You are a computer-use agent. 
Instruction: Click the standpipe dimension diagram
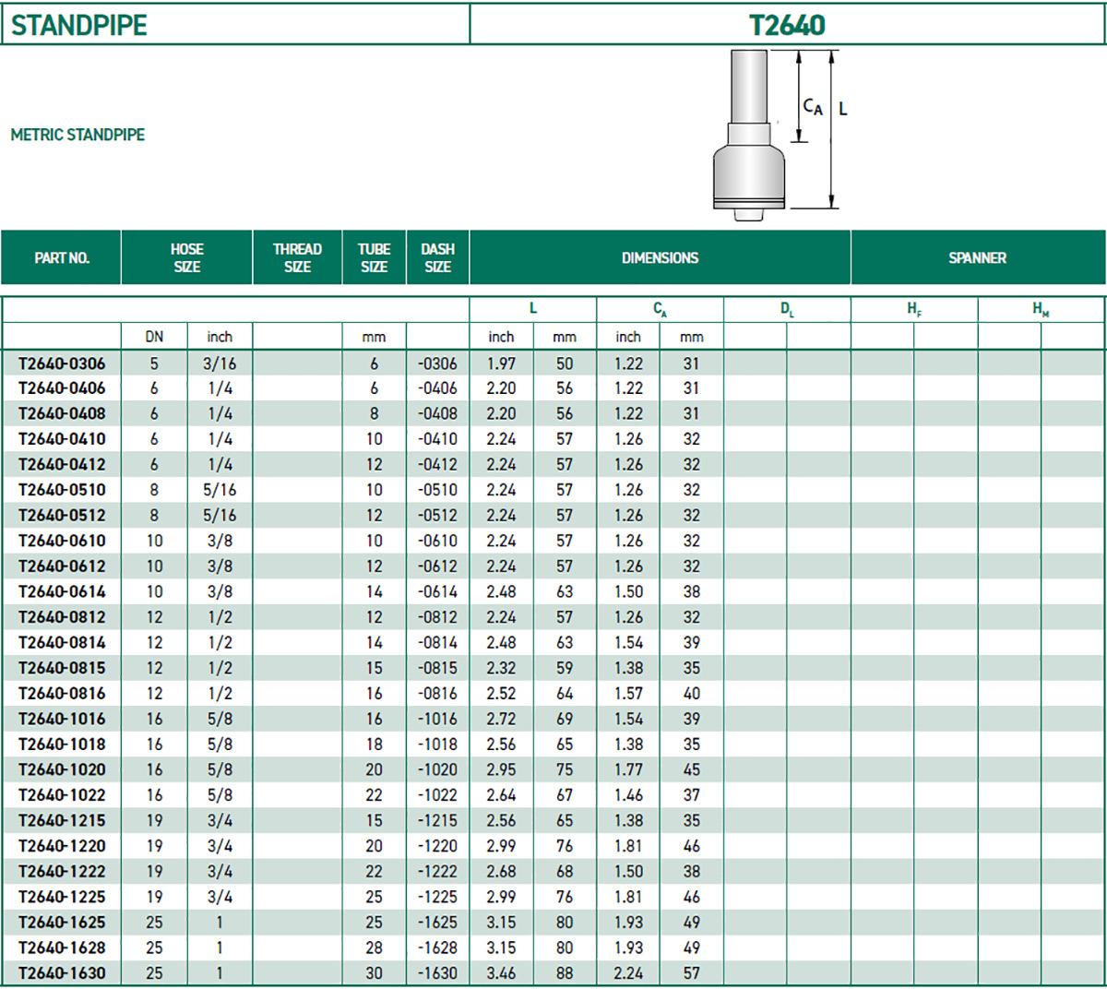780,135
